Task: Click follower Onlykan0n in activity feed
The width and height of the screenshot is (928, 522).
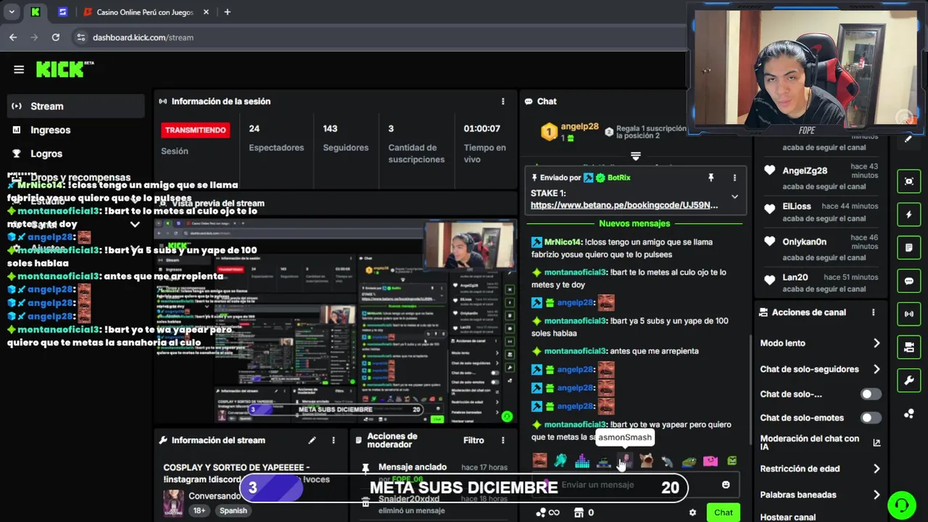Action: tap(804, 242)
